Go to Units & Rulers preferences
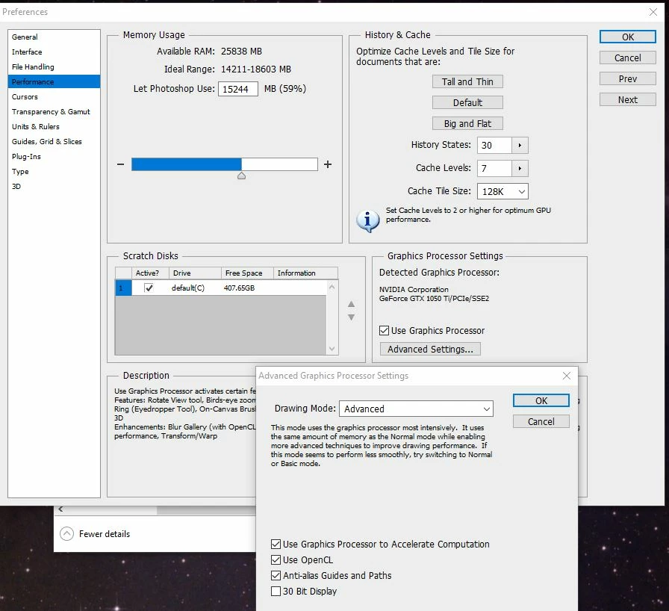669x611 pixels. (x=54, y=127)
